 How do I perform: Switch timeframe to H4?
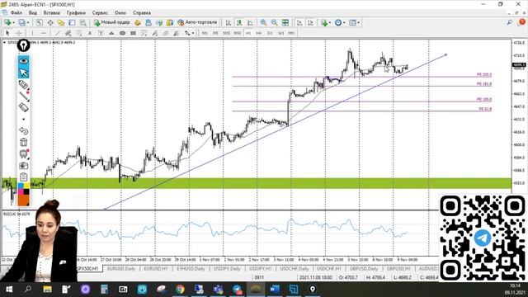click(x=258, y=33)
